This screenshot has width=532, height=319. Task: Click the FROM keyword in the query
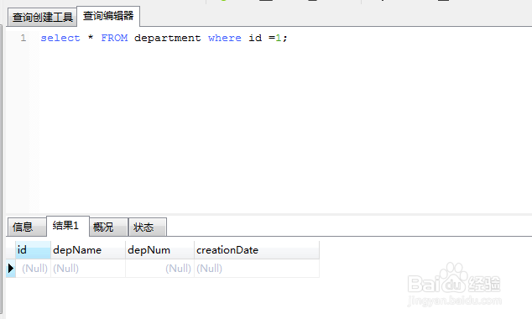click(114, 38)
